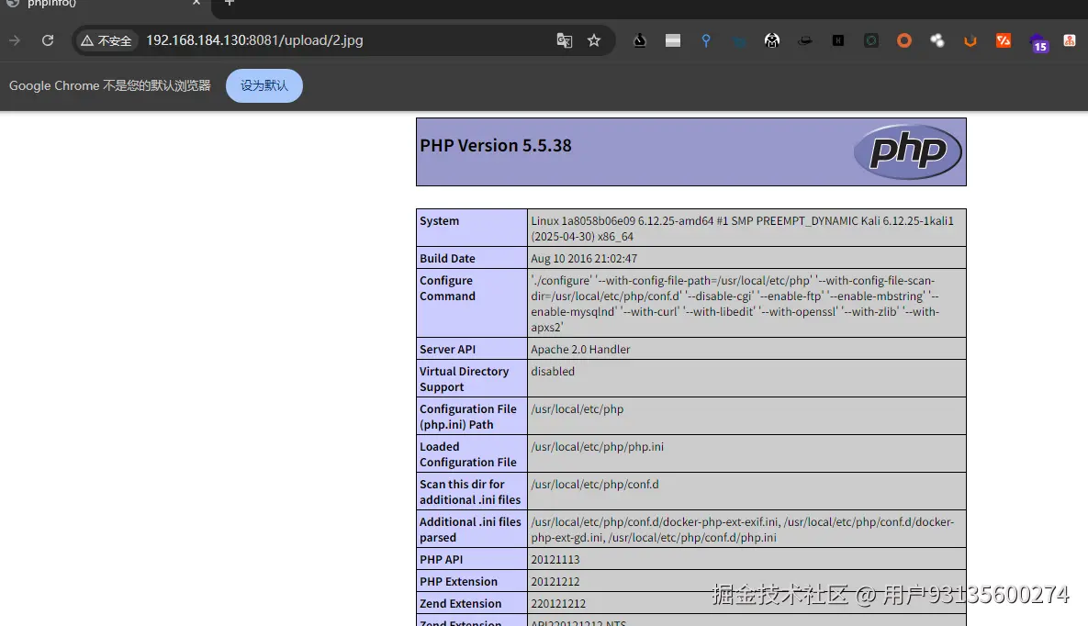Viewport: 1088px width, 626px height.
Task: Open the white bubbles extension icon
Action: [937, 40]
